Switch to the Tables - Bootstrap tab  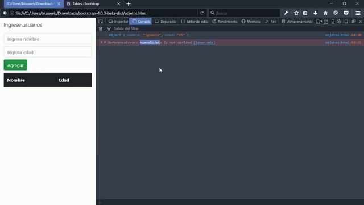point(93,4)
